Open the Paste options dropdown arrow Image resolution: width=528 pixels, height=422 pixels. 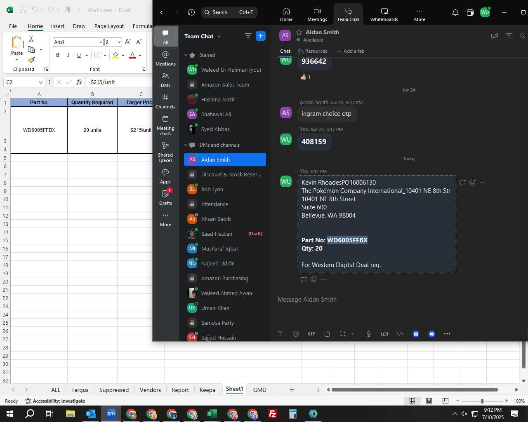click(x=17, y=60)
